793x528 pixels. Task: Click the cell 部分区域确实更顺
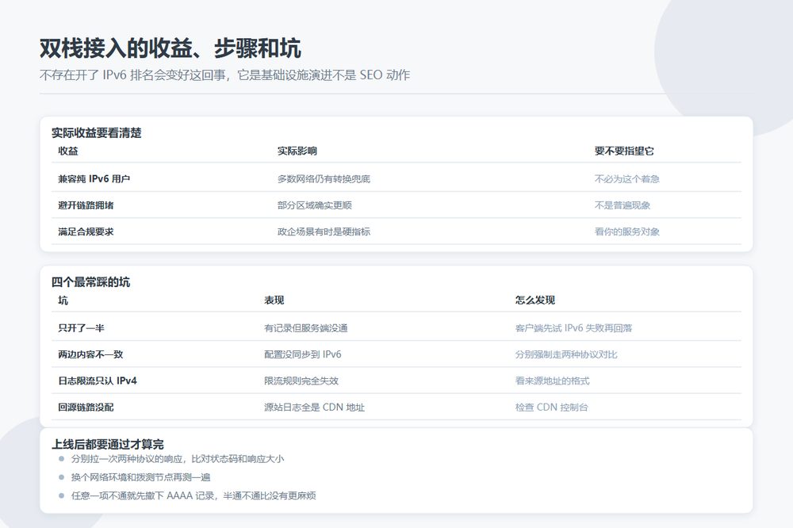315,205
